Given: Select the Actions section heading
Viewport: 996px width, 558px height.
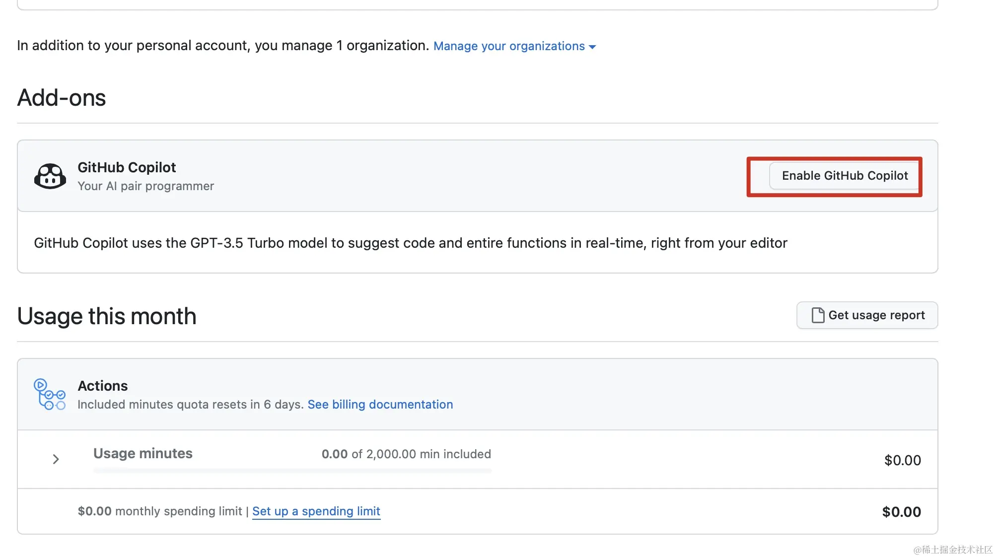Looking at the screenshot, I should tap(103, 386).
